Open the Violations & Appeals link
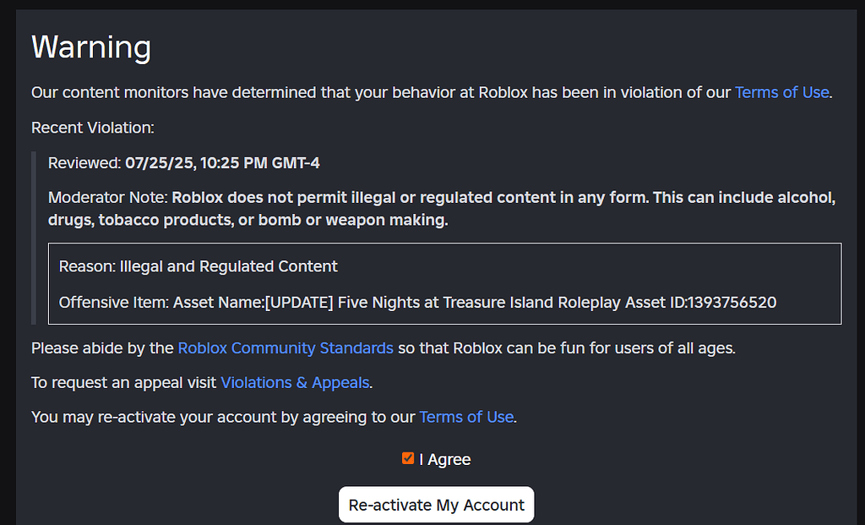 (x=294, y=382)
